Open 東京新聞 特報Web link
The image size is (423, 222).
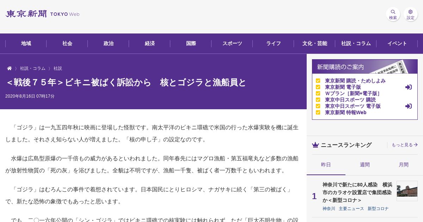point(346,112)
